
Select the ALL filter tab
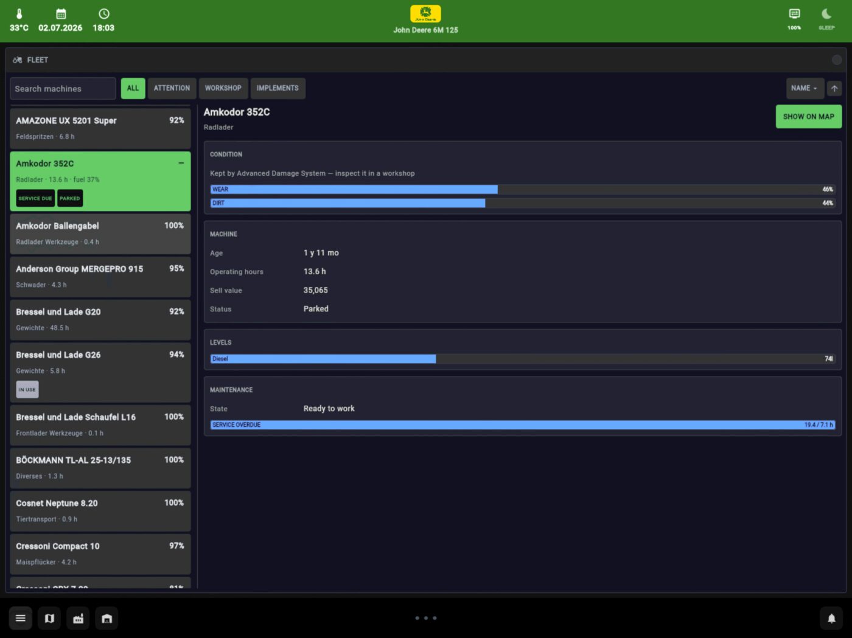[133, 88]
